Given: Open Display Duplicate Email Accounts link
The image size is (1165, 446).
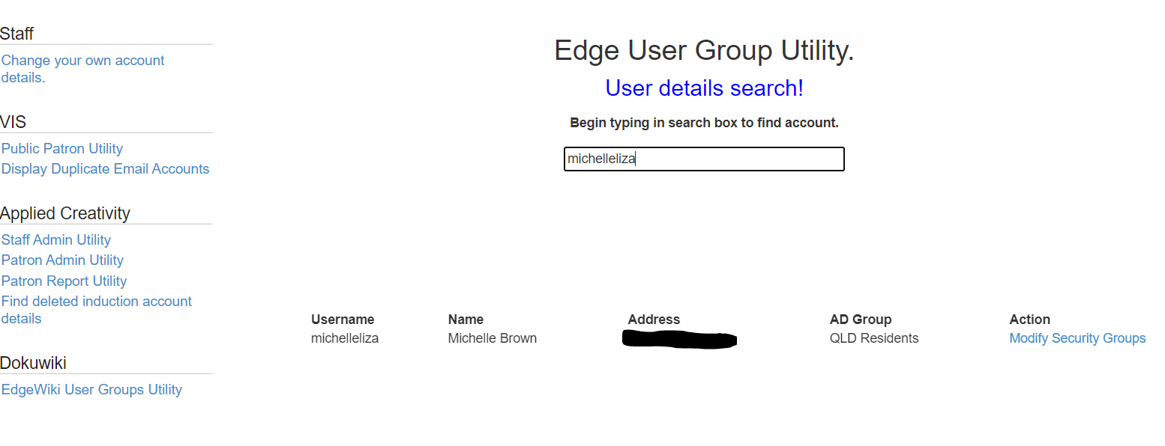Looking at the screenshot, I should 105,169.
